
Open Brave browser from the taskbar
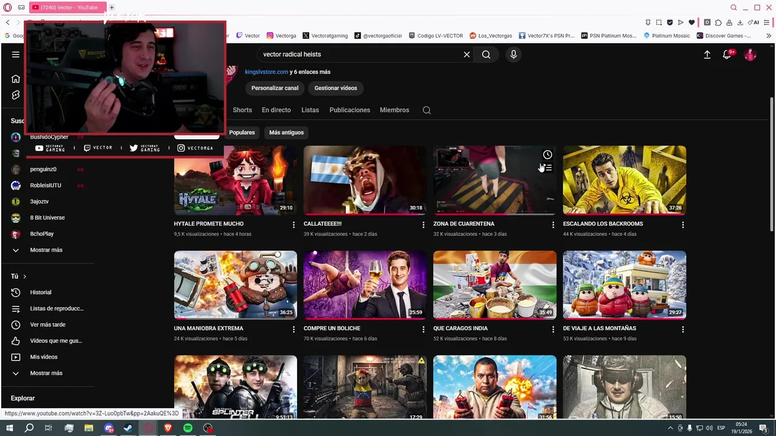168,428
